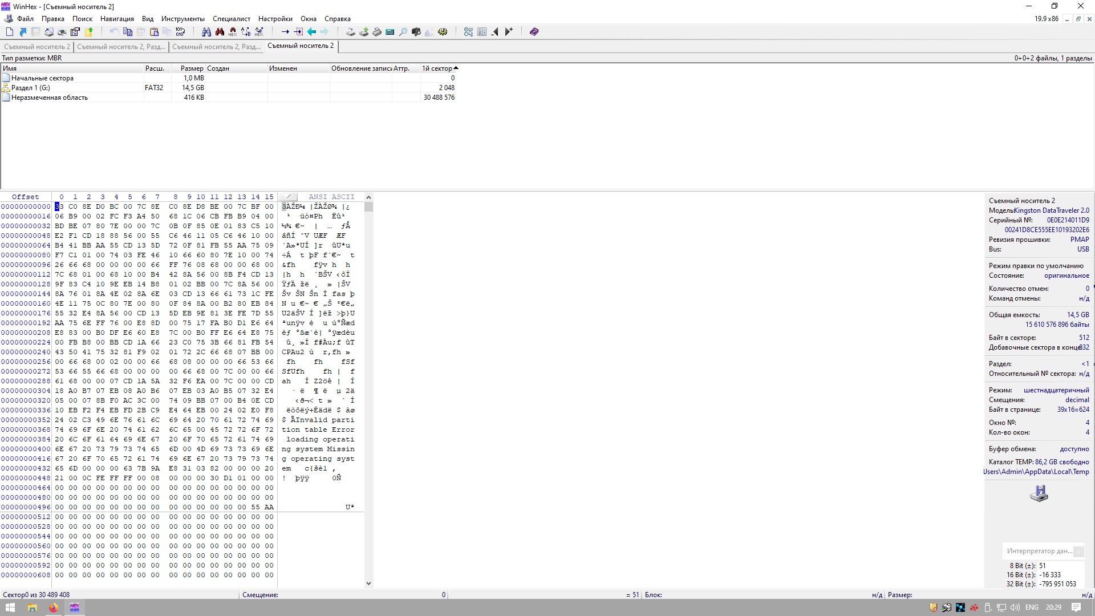Viewport: 1095px width, 616px height.
Task: Sort by the 1й сектор column header
Action: point(437,68)
